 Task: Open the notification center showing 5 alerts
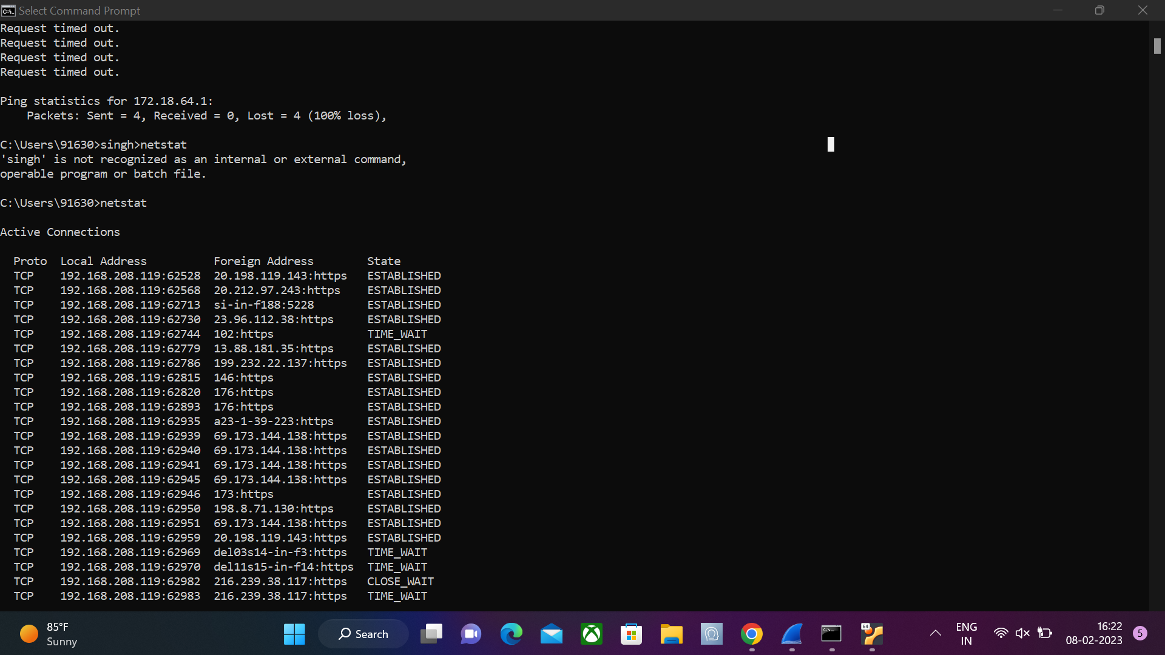tap(1141, 633)
